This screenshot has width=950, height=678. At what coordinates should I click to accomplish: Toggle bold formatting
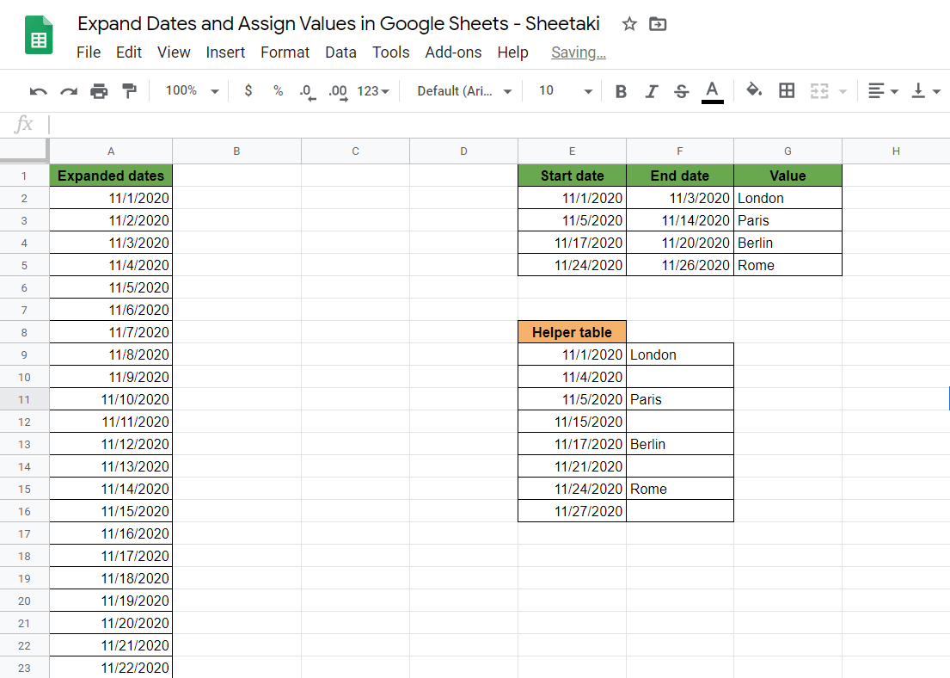coord(621,90)
